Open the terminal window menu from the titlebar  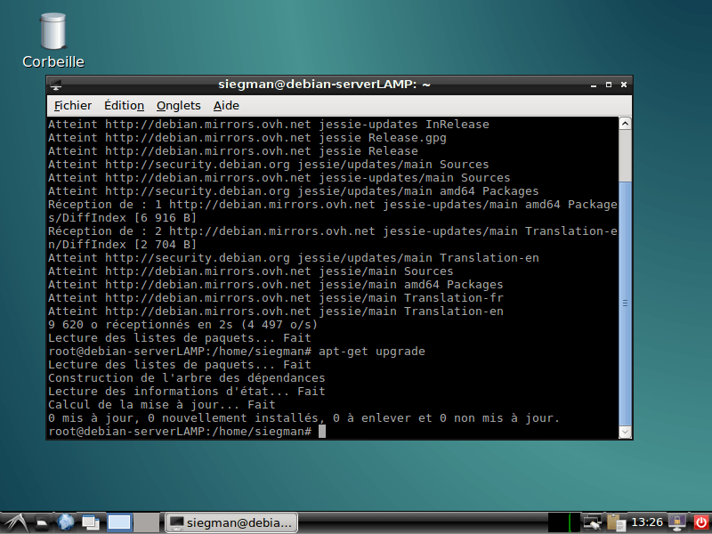56,85
